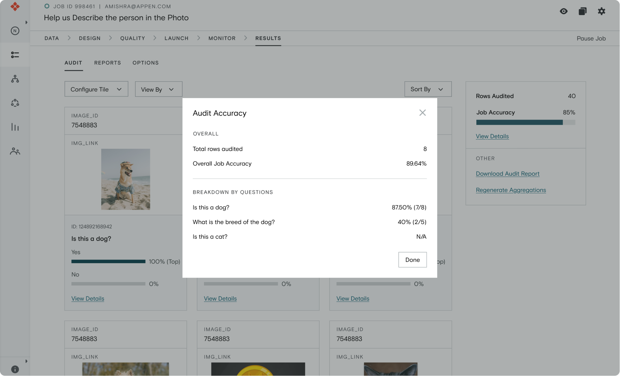Screen dimensions: 620x376
Task: Expand sidebar using bottom arrow
Action: (26, 361)
